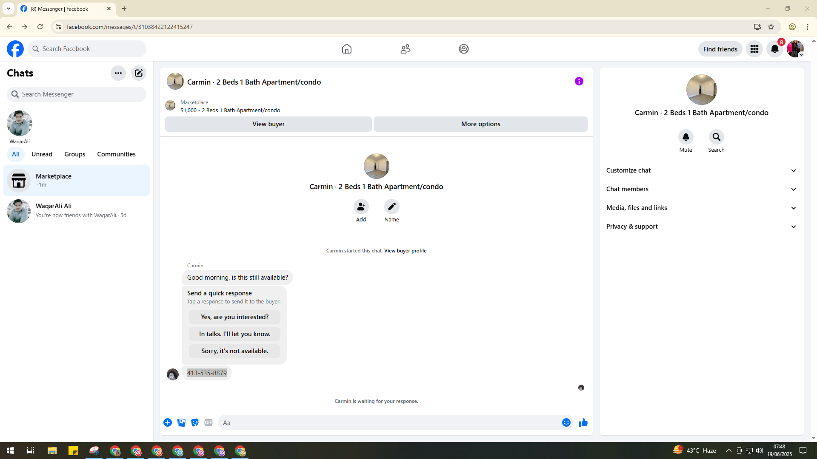Click the apartment listing thumbnail in header

coord(175,81)
